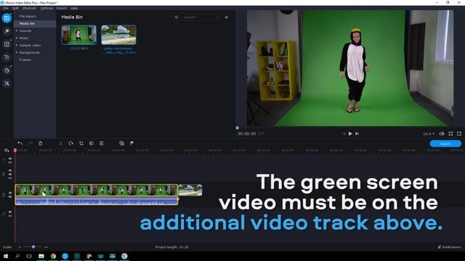Open the 16:9 aspect ratio dropdown
The image size is (465, 261).
[429, 134]
